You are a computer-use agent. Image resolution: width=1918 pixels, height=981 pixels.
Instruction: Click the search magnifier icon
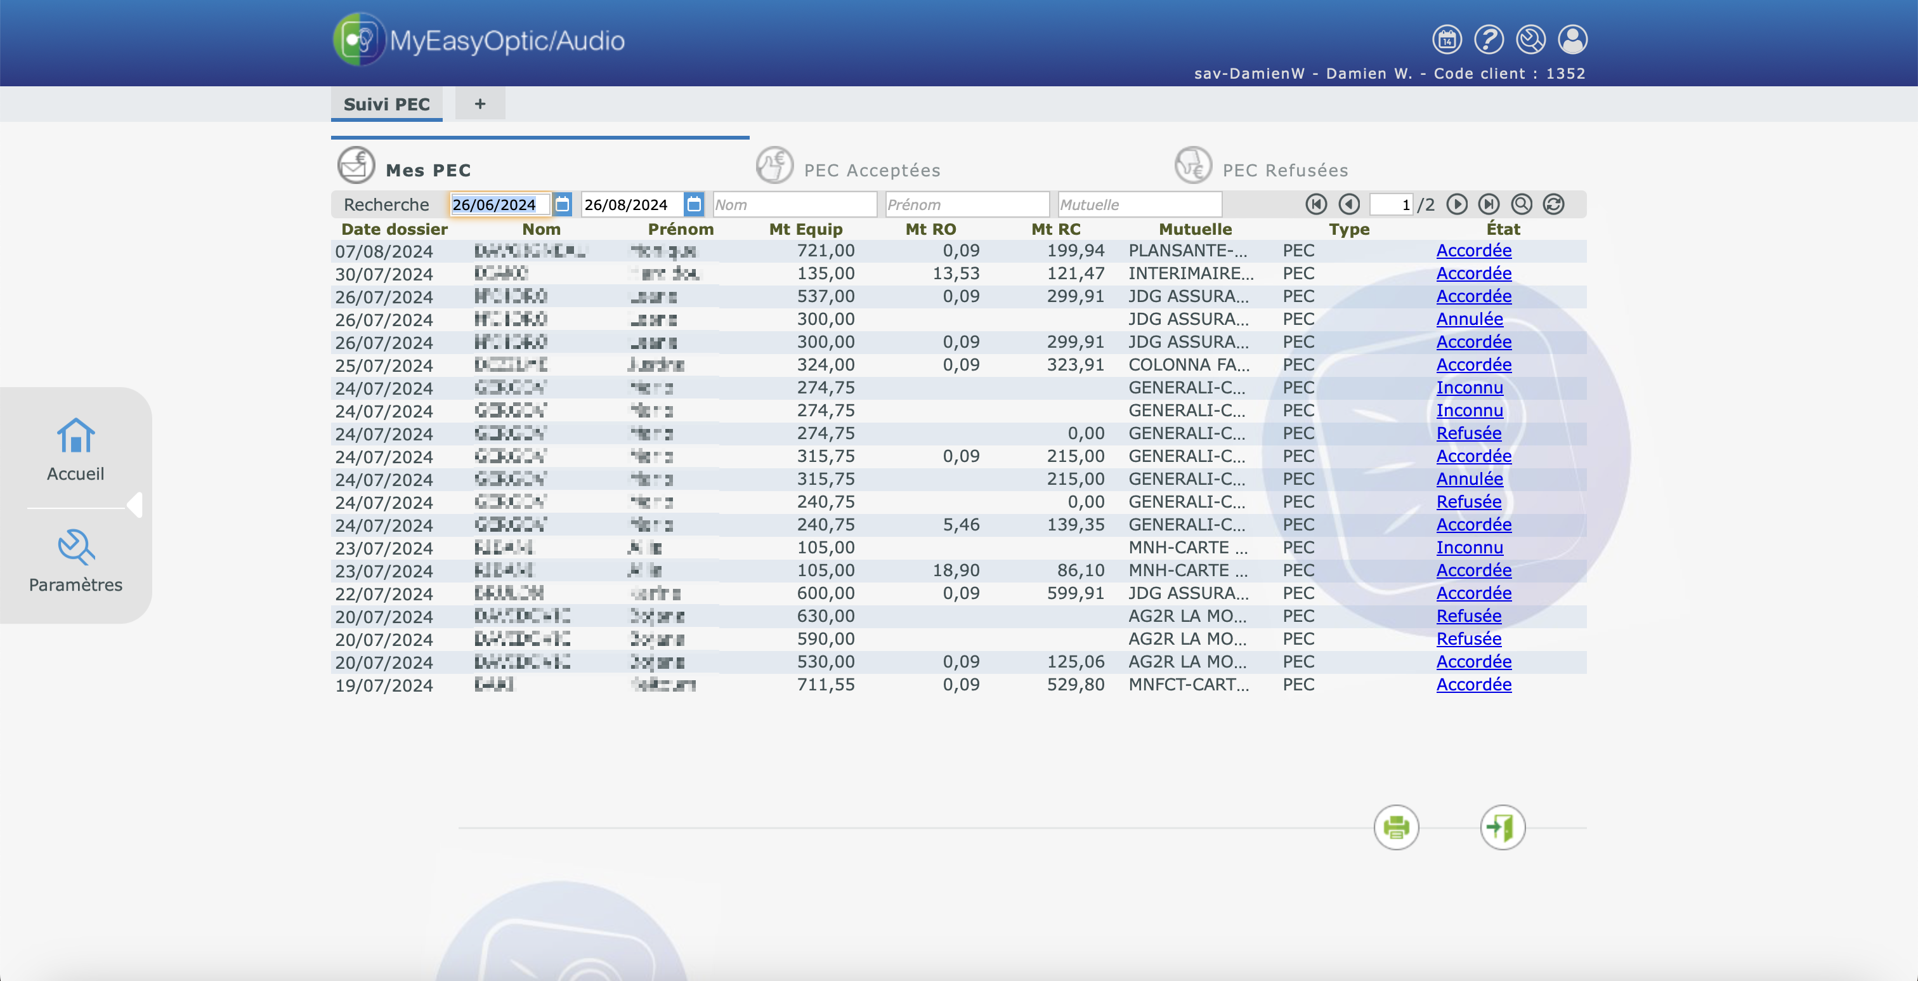1522,204
